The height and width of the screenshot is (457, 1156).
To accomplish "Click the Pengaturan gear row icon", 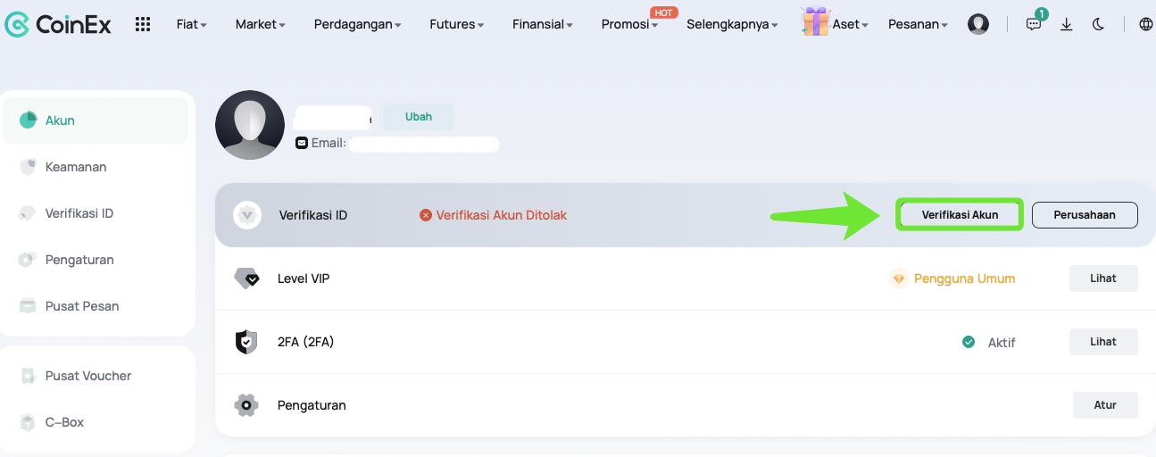I will pos(246,405).
